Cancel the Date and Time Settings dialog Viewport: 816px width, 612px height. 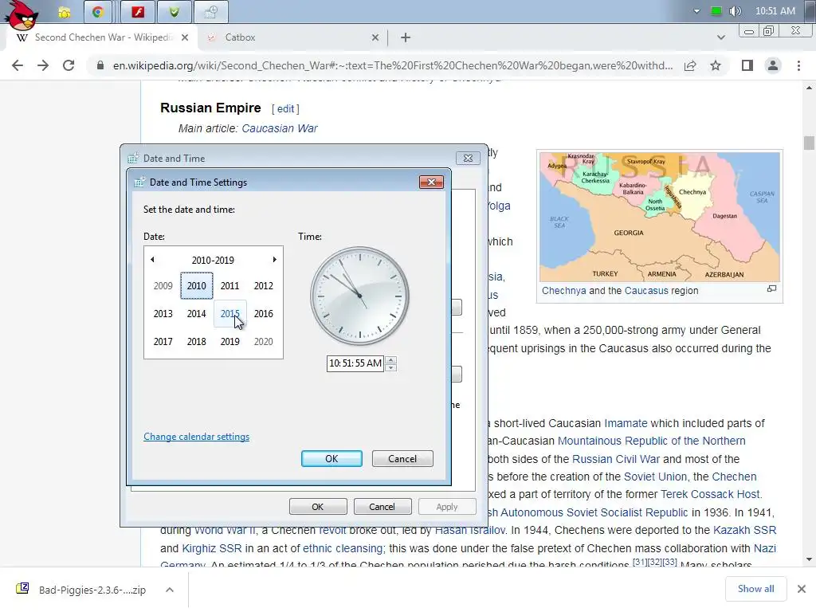(x=402, y=458)
